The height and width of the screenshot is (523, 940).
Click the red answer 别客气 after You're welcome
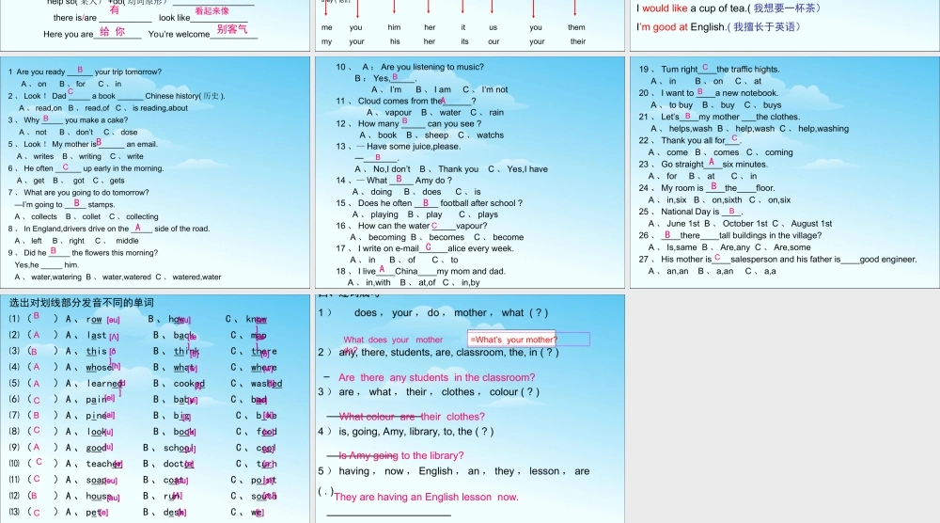232,29
